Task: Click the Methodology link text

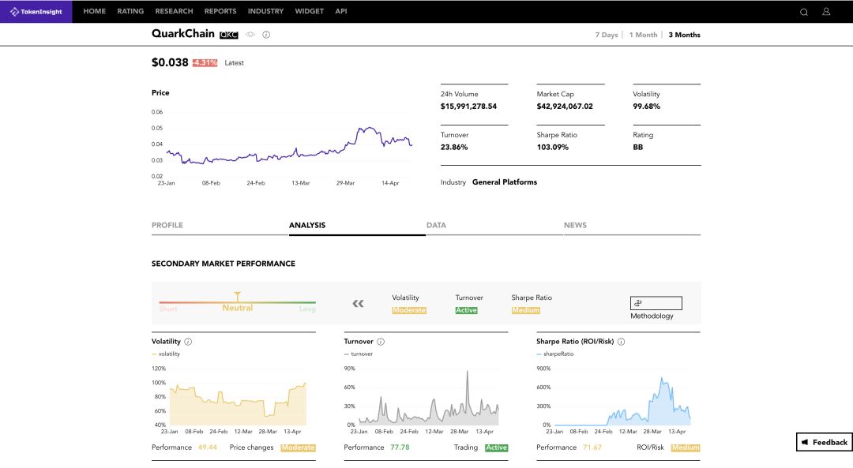Action: coord(652,316)
